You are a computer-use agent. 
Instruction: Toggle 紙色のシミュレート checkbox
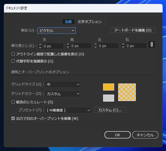point(13,102)
